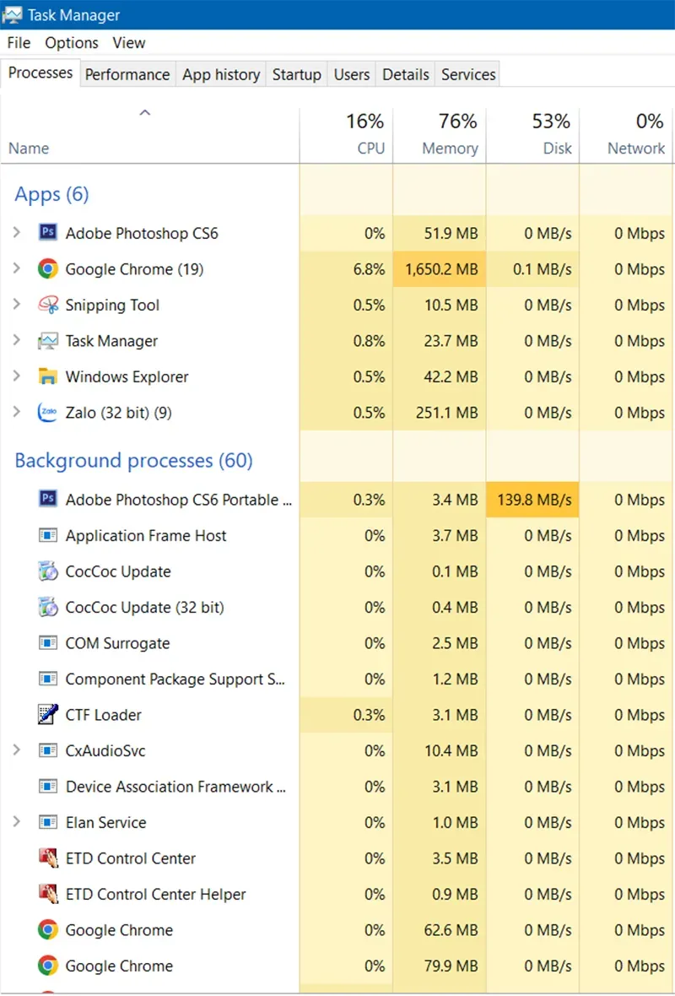The width and height of the screenshot is (675, 996).
Task: Click the Windows Explorer folder icon
Action: pos(48,376)
